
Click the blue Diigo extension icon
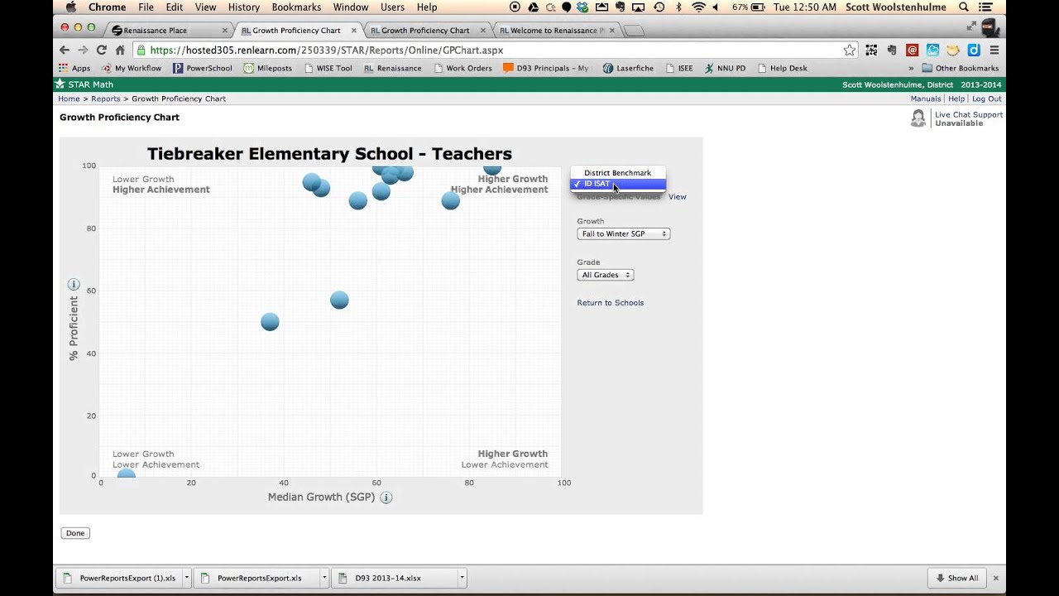(x=974, y=50)
